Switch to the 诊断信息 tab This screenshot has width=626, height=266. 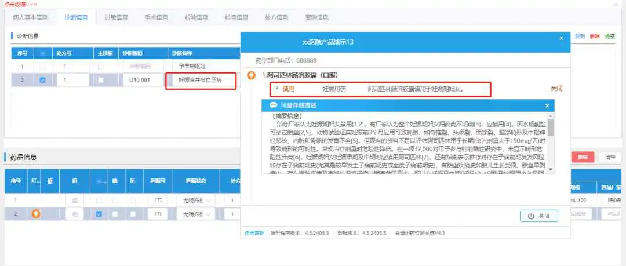click(x=76, y=17)
